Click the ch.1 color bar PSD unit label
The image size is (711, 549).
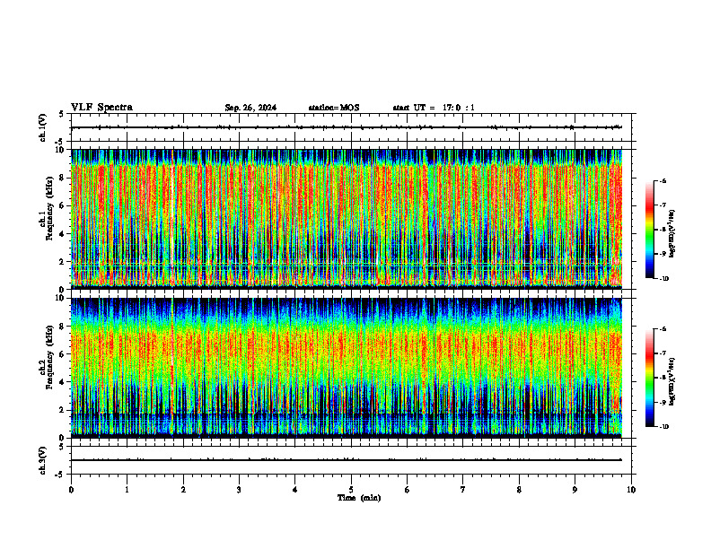click(x=672, y=233)
